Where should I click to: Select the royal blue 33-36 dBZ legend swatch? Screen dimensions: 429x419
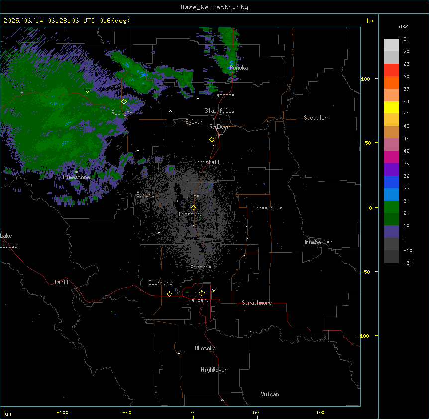click(x=391, y=182)
